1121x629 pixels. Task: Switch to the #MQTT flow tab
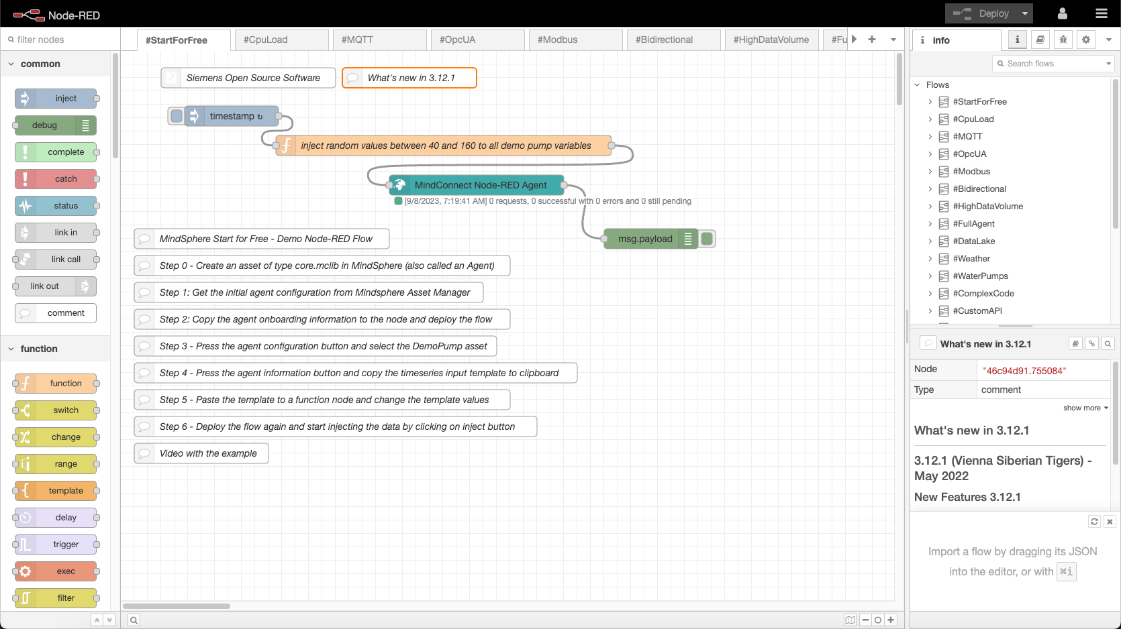pyautogui.click(x=379, y=40)
